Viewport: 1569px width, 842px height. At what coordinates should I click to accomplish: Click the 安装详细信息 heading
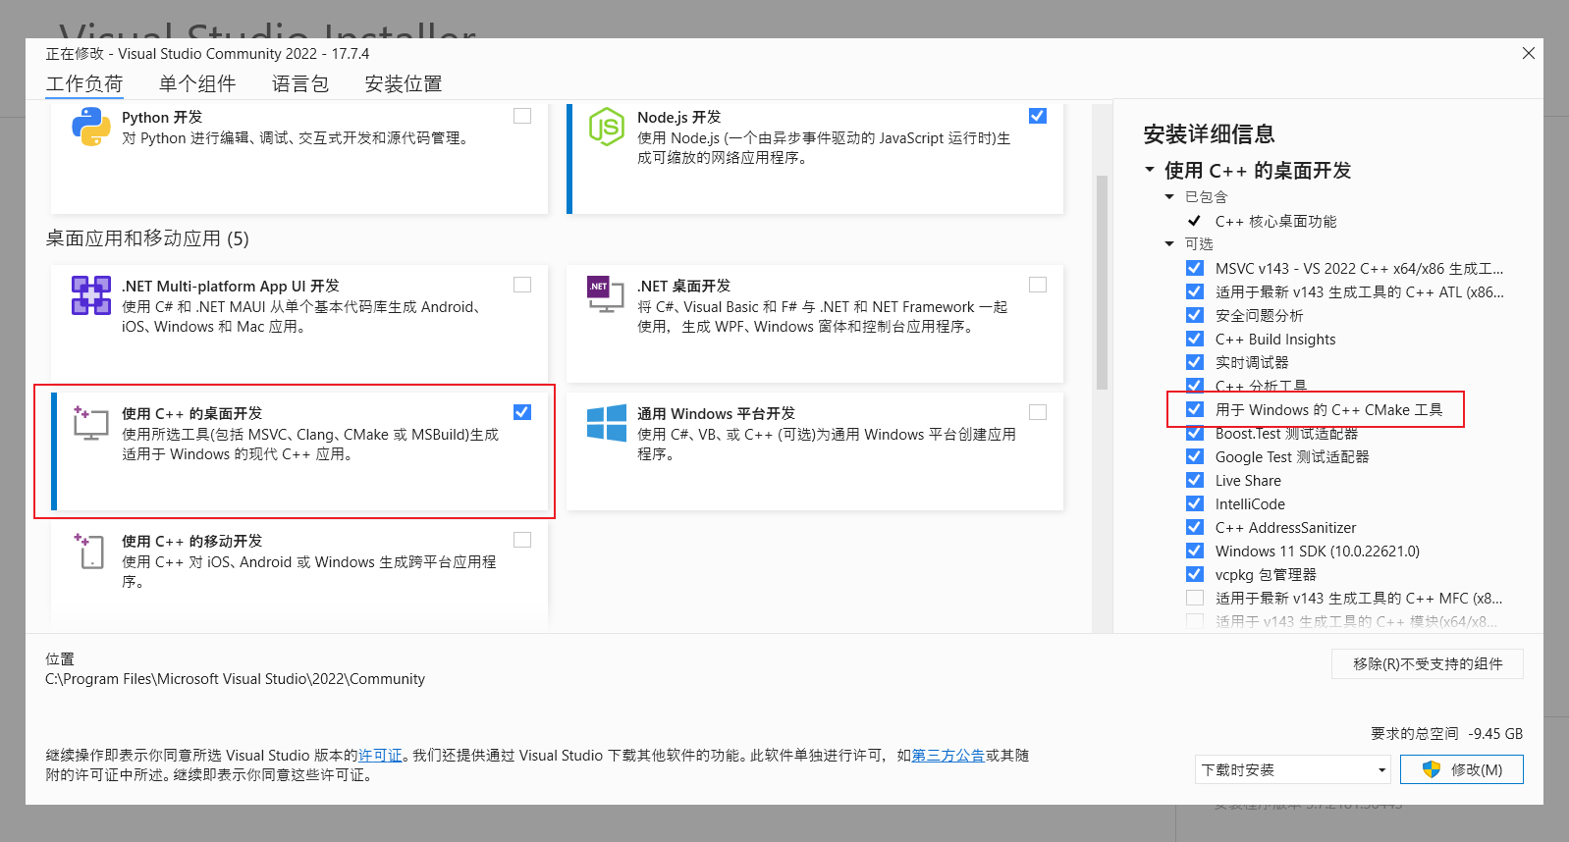click(x=1209, y=133)
